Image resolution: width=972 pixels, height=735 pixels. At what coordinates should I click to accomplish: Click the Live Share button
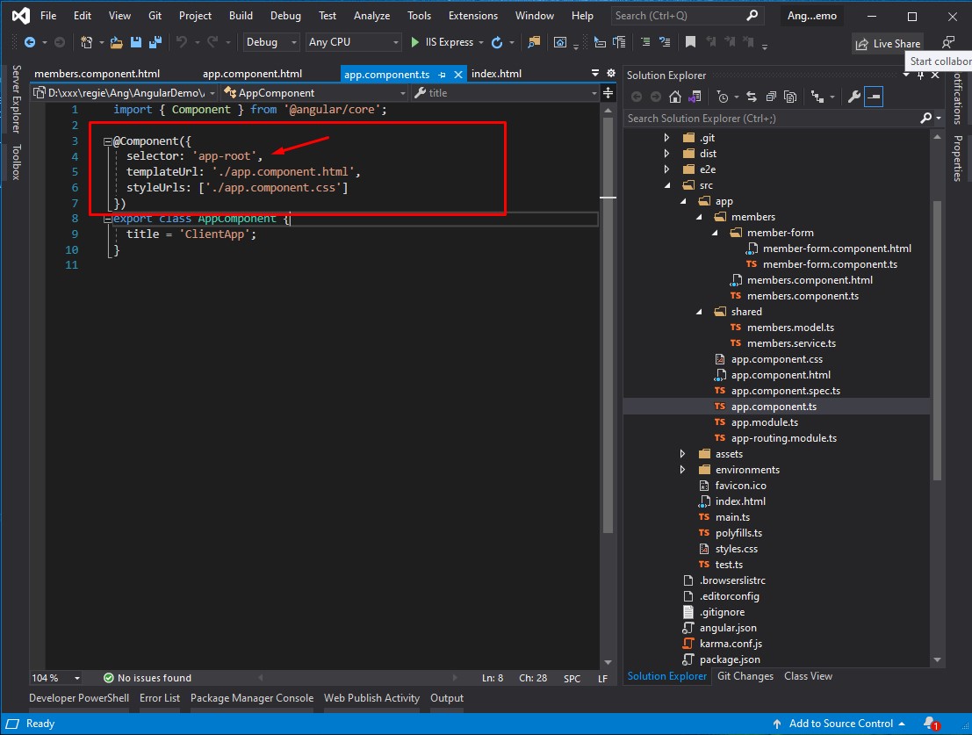click(887, 43)
